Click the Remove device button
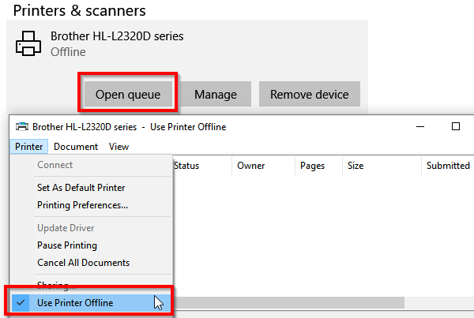 (x=309, y=94)
